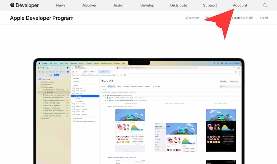Click the Run play button in Xcode image
277x164 pixels.
coord(68,68)
